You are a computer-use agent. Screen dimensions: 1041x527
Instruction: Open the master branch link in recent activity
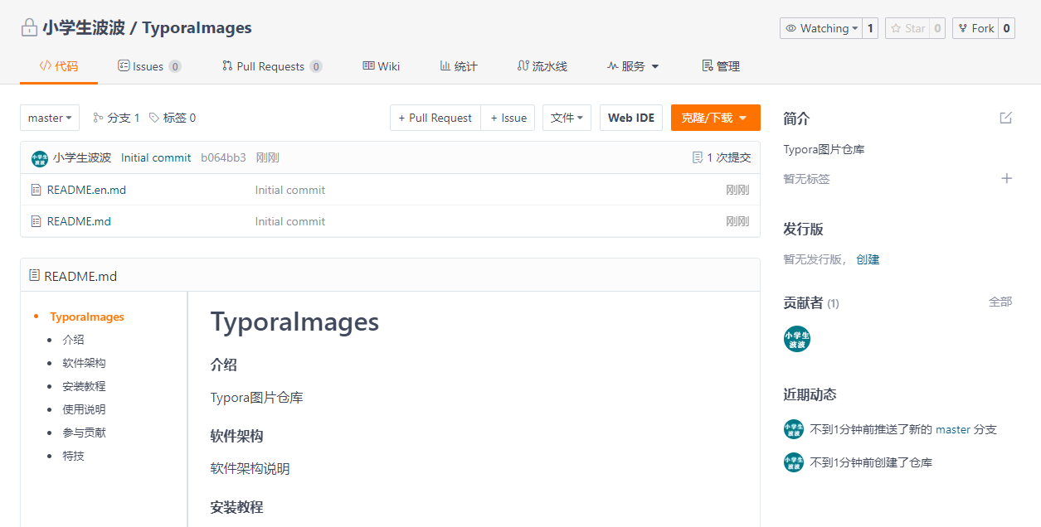click(953, 429)
